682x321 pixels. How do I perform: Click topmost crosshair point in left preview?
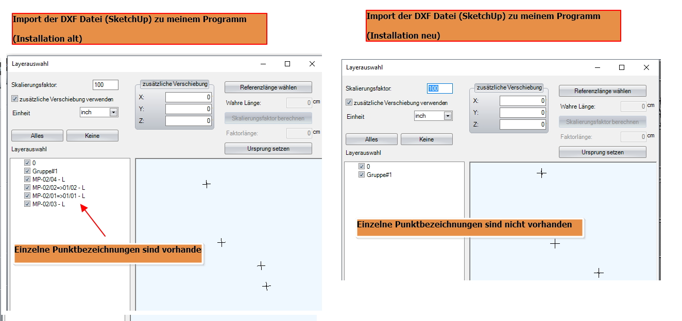[x=207, y=184]
